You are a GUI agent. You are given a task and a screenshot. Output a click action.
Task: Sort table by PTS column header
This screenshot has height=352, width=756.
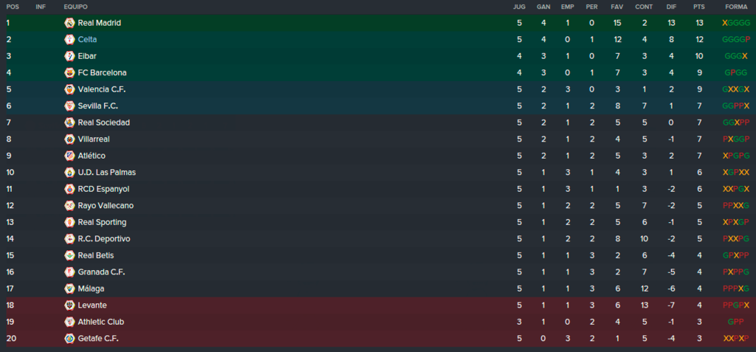[x=698, y=7]
